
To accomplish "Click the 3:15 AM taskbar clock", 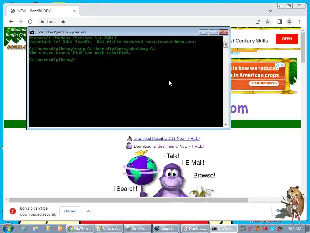I will (294, 228).
